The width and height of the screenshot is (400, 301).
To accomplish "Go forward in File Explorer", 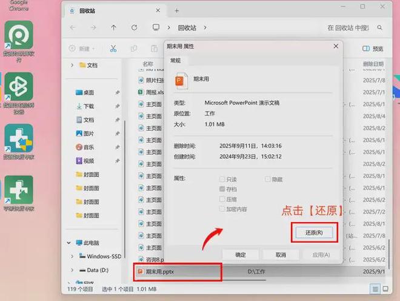I will point(93,27).
